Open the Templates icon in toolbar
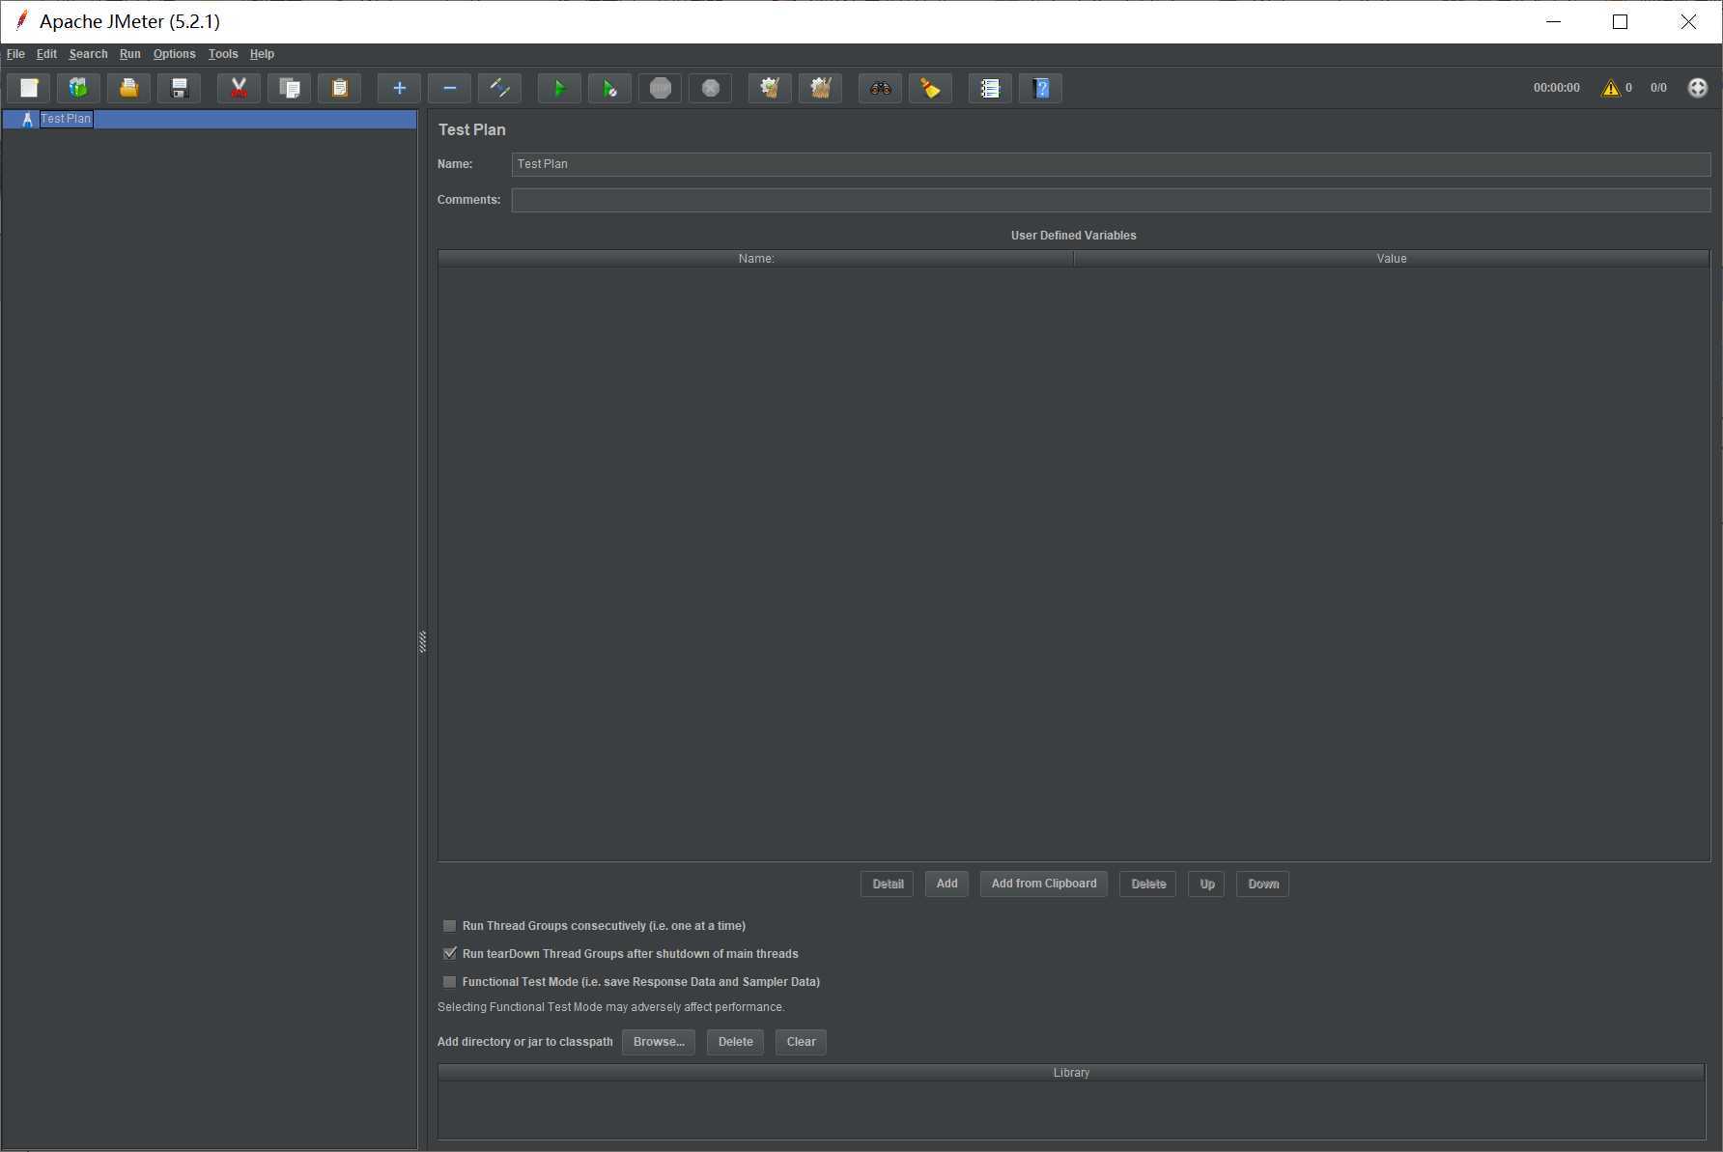This screenshot has height=1152, width=1723. tap(78, 88)
